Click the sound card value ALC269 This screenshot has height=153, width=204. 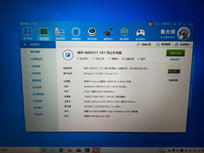[111, 112]
